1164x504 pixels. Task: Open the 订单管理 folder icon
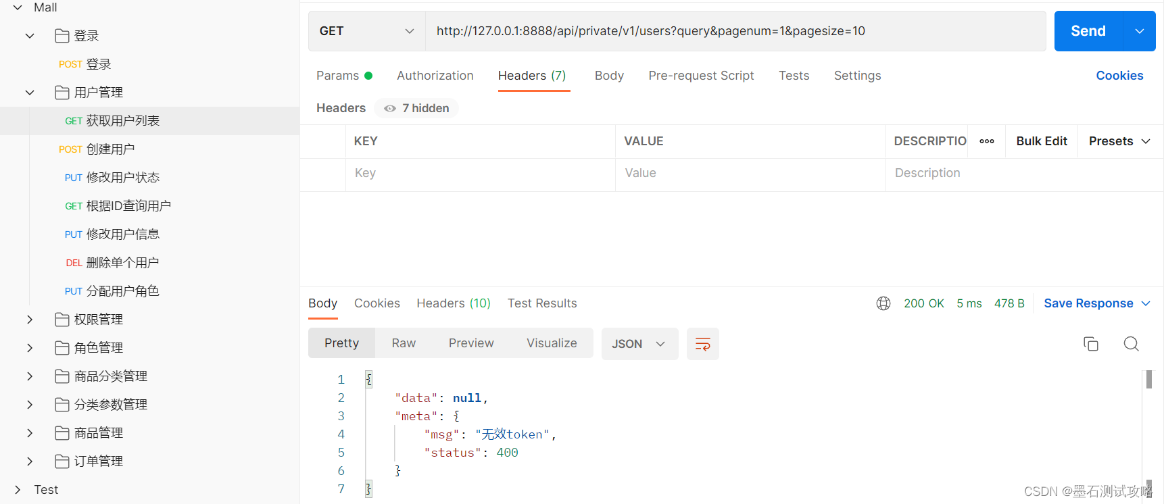point(62,461)
